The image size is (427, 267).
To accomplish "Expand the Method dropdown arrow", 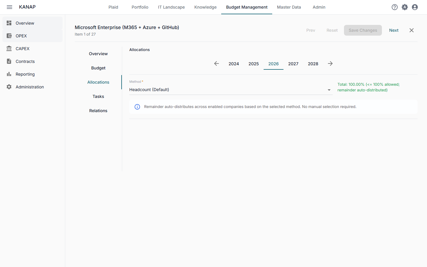I will pyautogui.click(x=329, y=90).
